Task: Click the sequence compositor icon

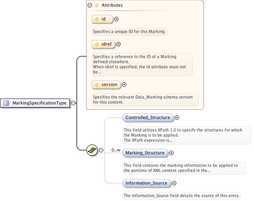Action: coord(92,150)
